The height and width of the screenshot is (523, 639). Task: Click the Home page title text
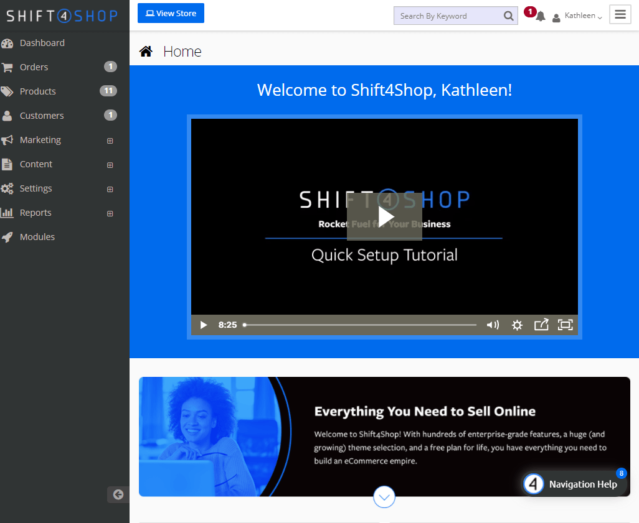coord(182,52)
